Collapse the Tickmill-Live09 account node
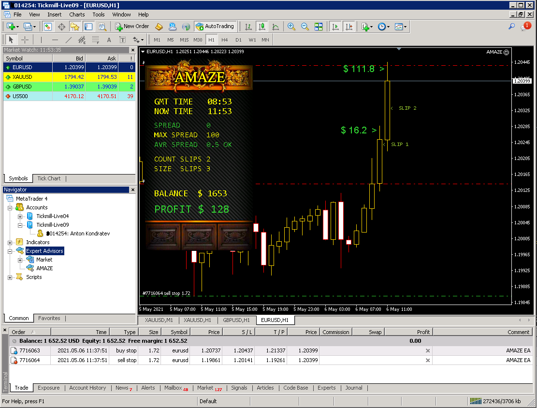This screenshot has height=408, width=537. pyautogui.click(x=20, y=225)
